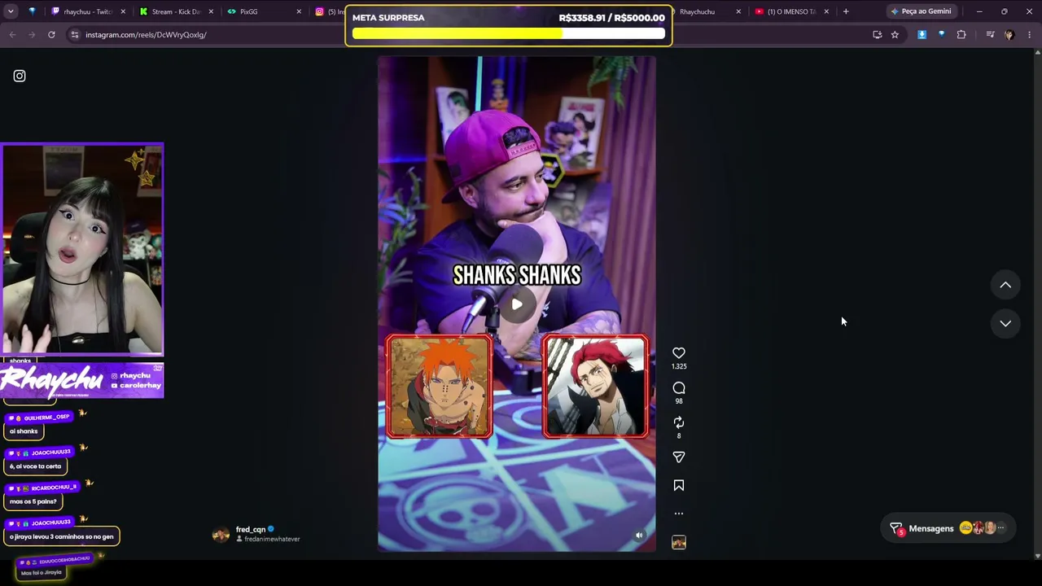1042x586 pixels.
Task: Close the PixGG tab
Action: tap(299, 11)
